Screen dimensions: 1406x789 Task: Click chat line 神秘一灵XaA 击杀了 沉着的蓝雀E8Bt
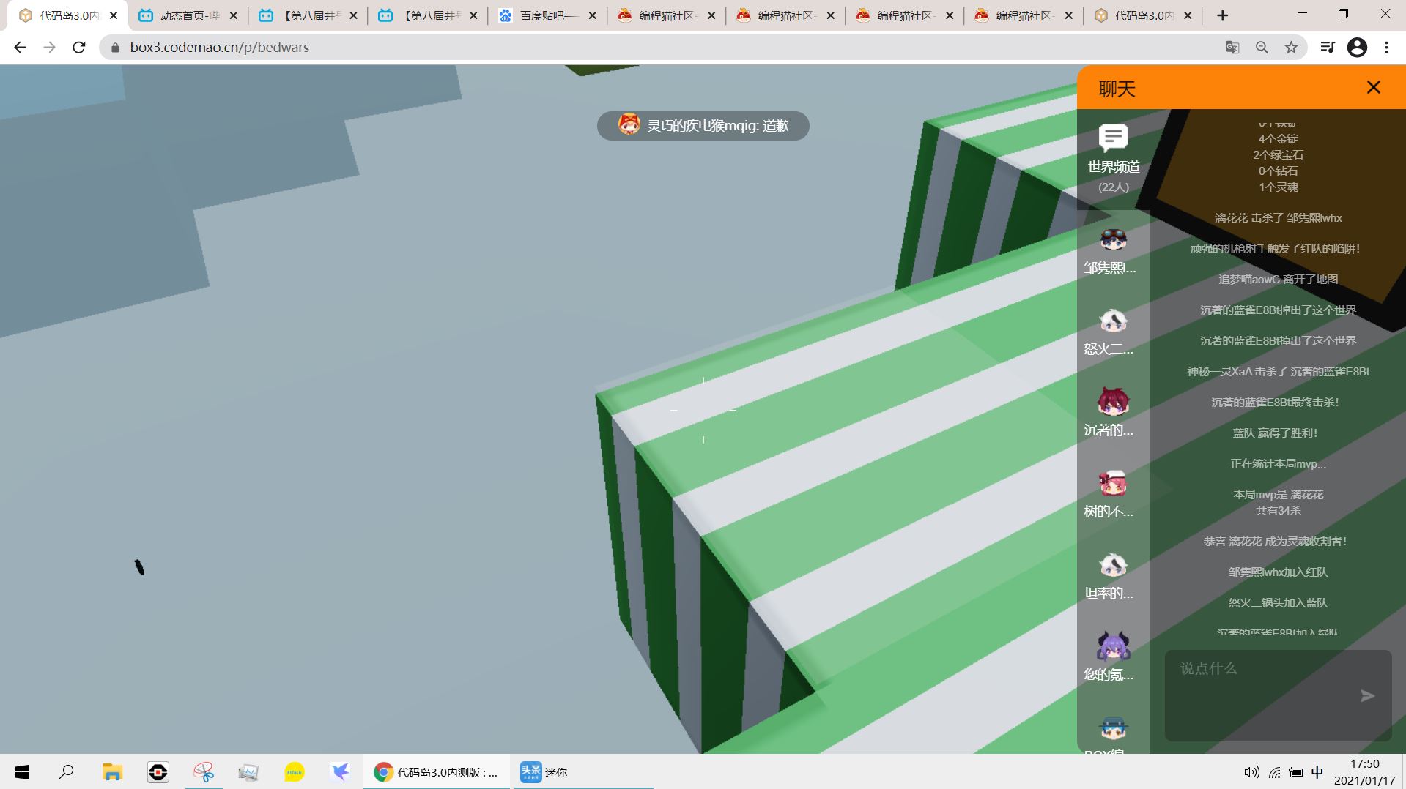(x=1278, y=372)
